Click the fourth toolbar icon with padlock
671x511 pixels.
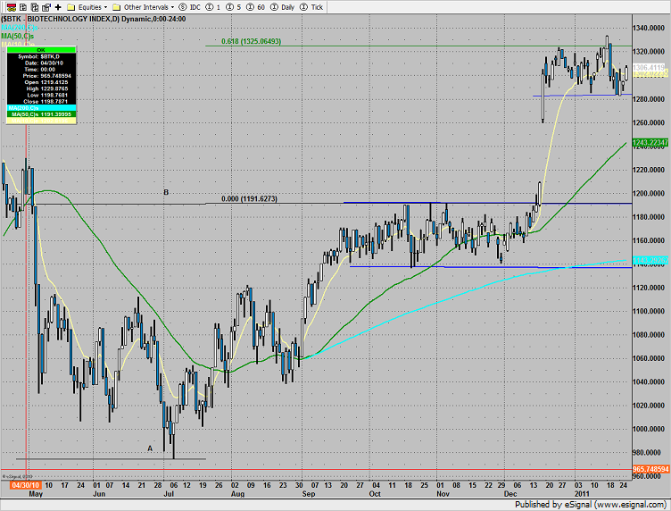[46, 6]
